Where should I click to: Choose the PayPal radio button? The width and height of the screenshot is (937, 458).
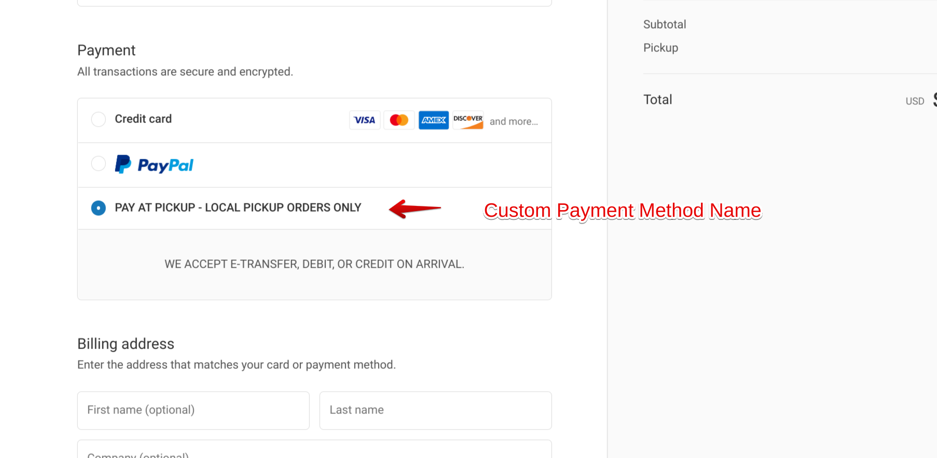tap(99, 164)
